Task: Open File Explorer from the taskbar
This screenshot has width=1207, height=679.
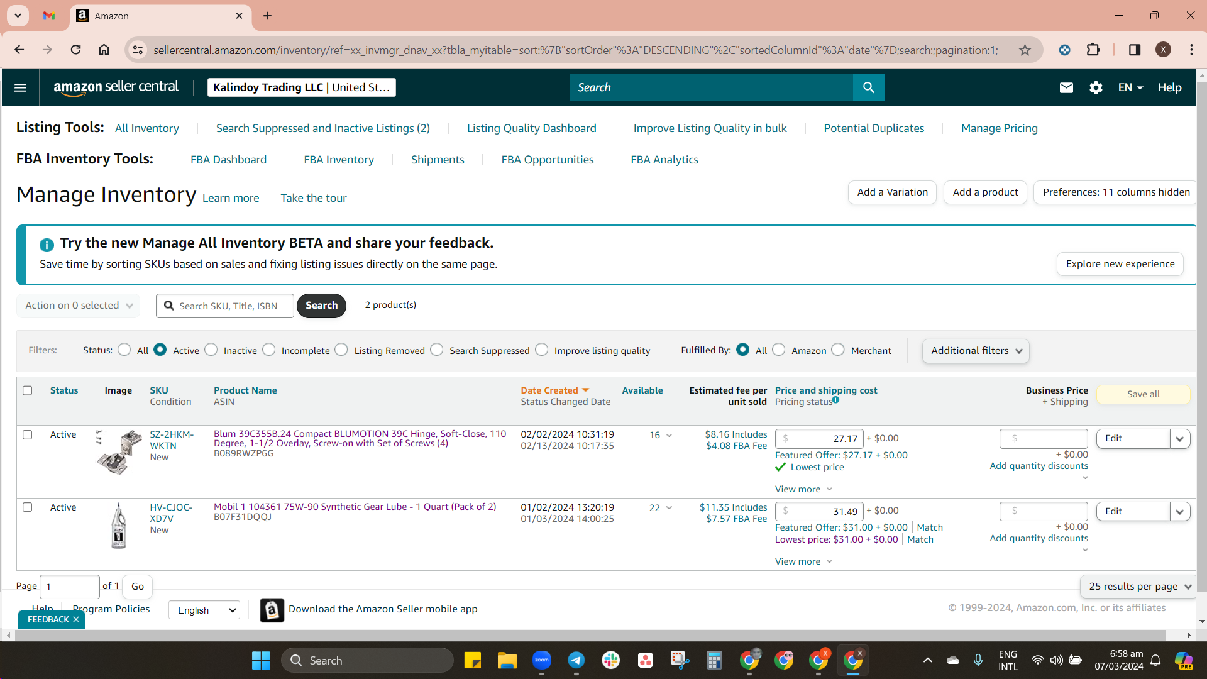Action: click(507, 660)
